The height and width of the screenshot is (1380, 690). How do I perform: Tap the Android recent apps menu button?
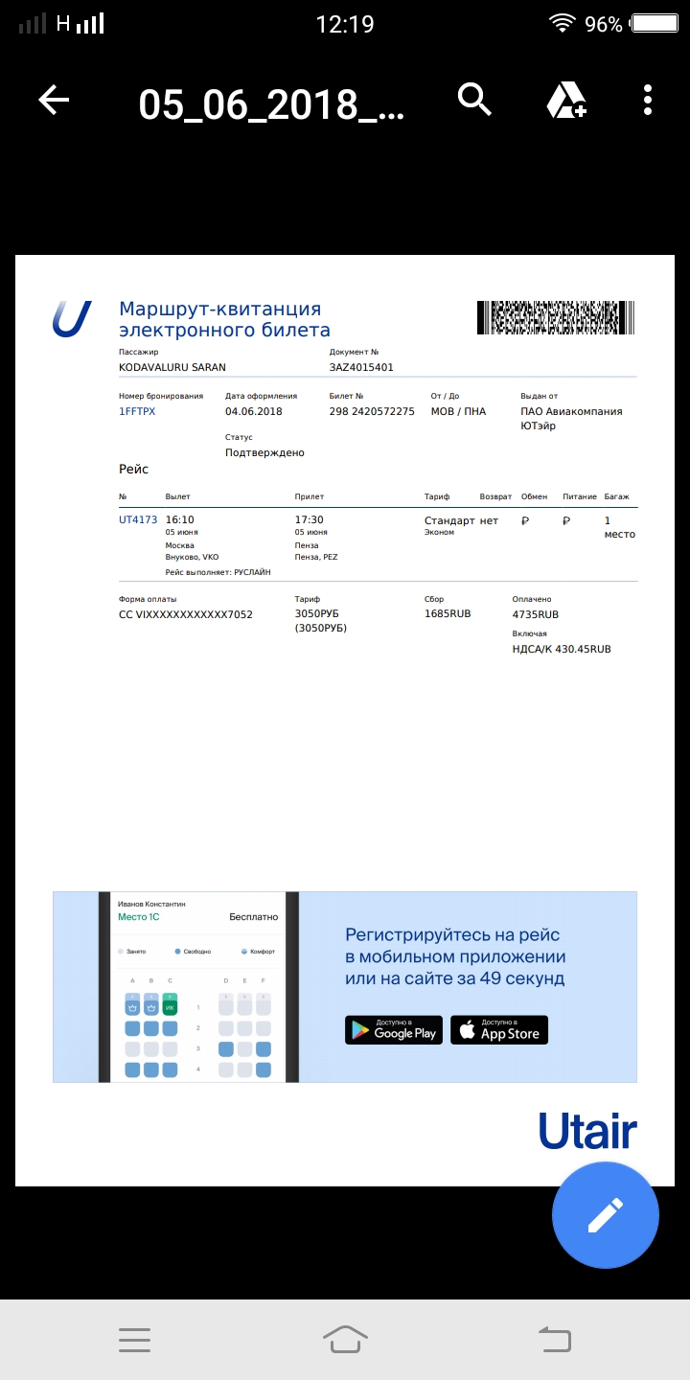click(x=134, y=1340)
